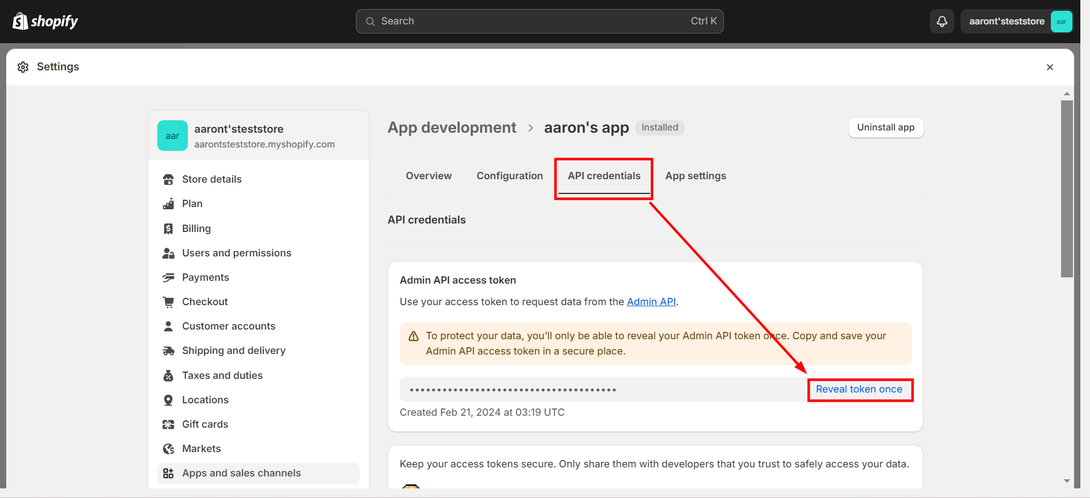Open the notifications bell
Screen dimensions: 1090x498
tap(942, 22)
